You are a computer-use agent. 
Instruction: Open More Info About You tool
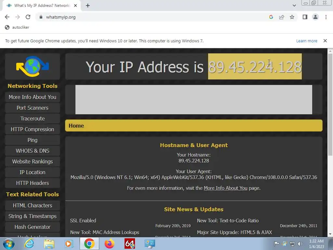point(33,97)
